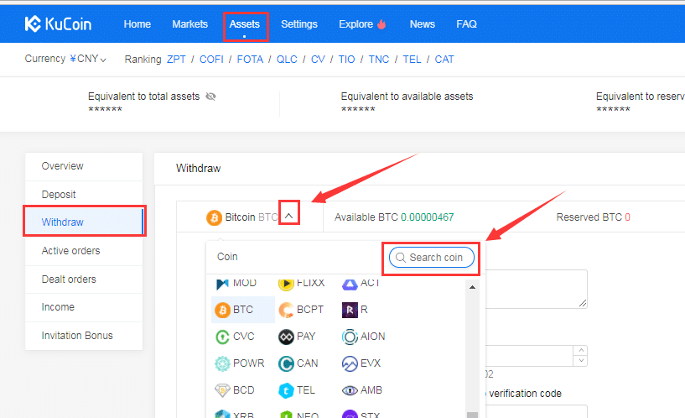Open the Settings menu
The image size is (685, 418).
click(x=299, y=24)
